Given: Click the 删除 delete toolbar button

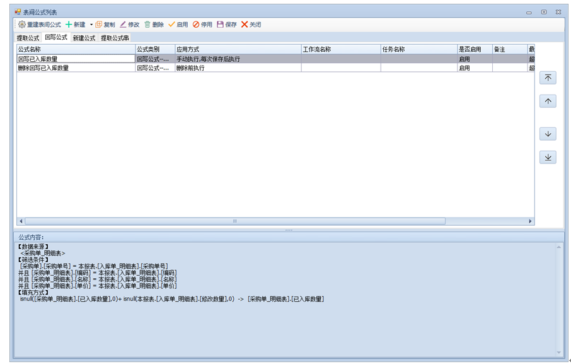Looking at the screenshot, I should [x=154, y=25].
